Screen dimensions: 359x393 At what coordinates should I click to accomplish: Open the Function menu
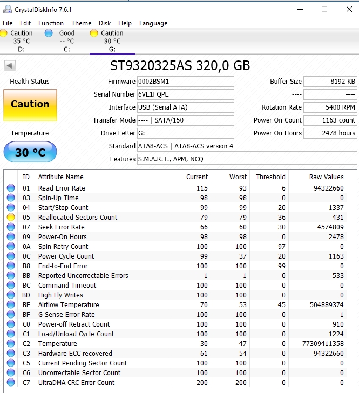[51, 23]
